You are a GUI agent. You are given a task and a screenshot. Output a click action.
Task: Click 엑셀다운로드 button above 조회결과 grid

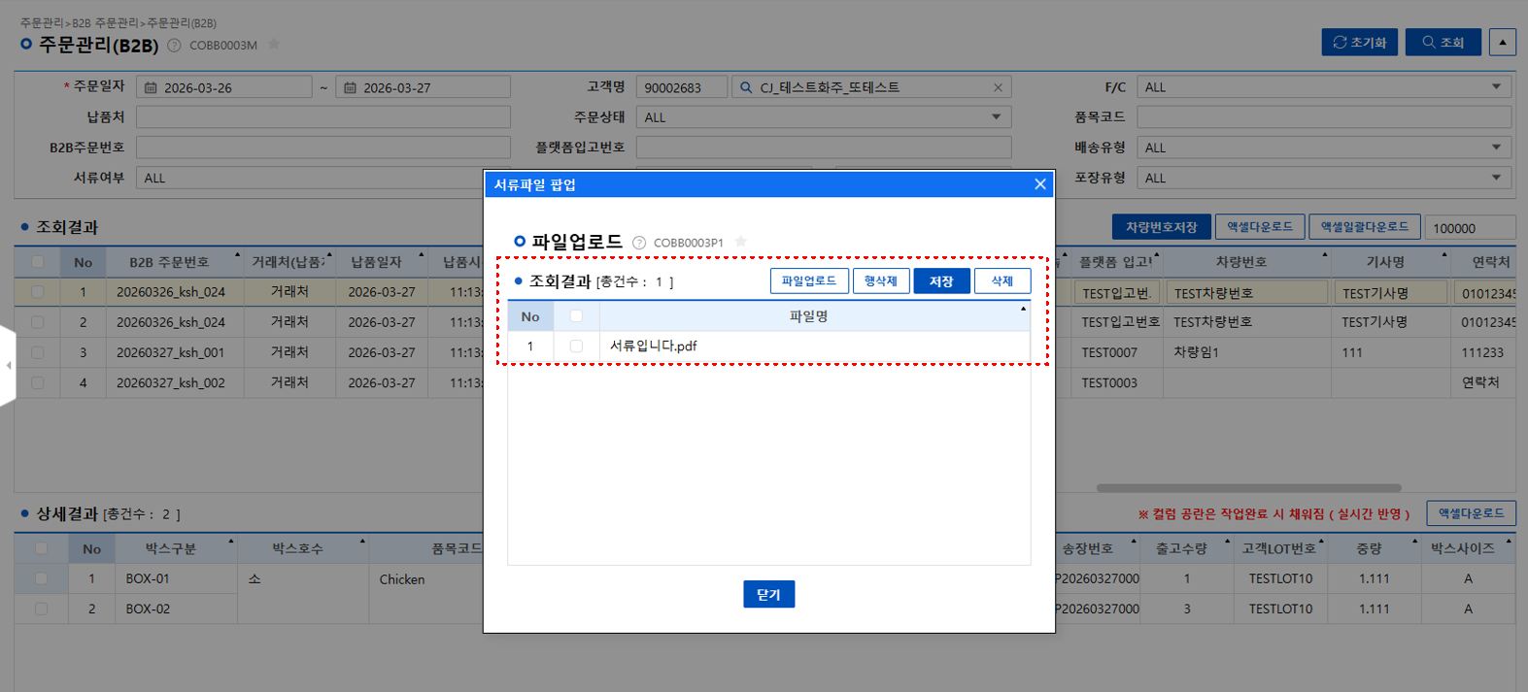1260,227
